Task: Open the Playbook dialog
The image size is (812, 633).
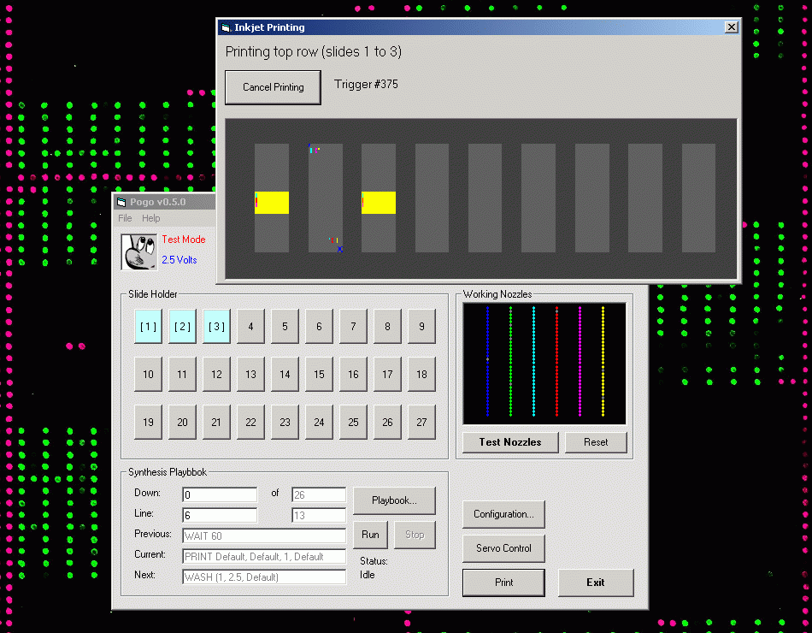Action: pos(394,500)
